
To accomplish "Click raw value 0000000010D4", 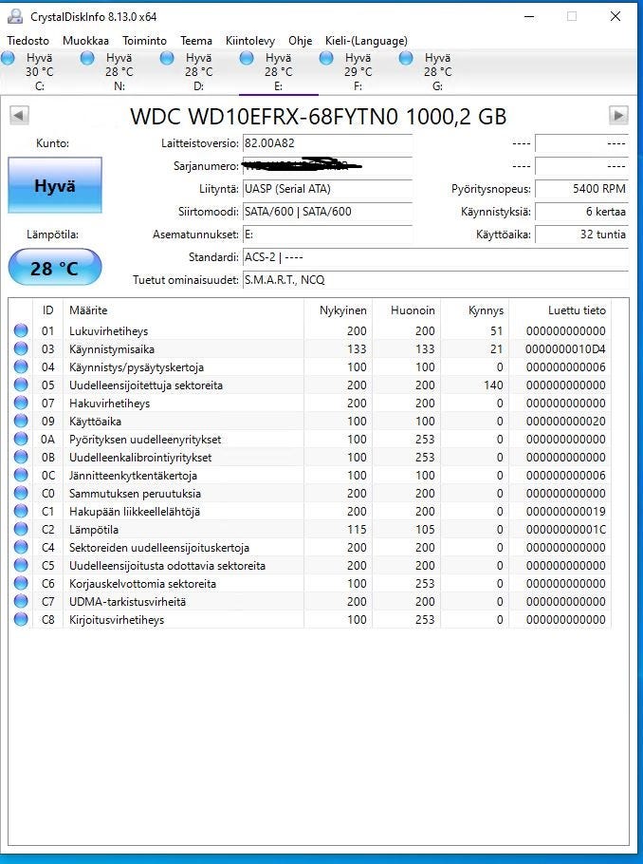I will (565, 348).
